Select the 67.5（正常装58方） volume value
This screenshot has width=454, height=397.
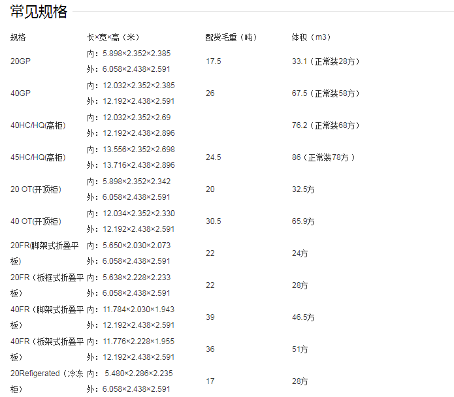point(325,93)
